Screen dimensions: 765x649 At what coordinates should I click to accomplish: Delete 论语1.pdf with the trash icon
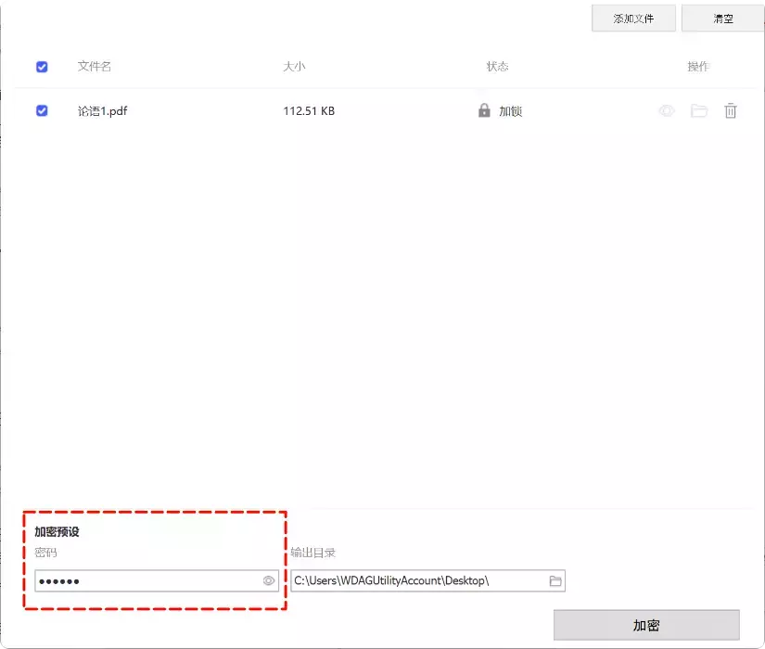point(731,110)
